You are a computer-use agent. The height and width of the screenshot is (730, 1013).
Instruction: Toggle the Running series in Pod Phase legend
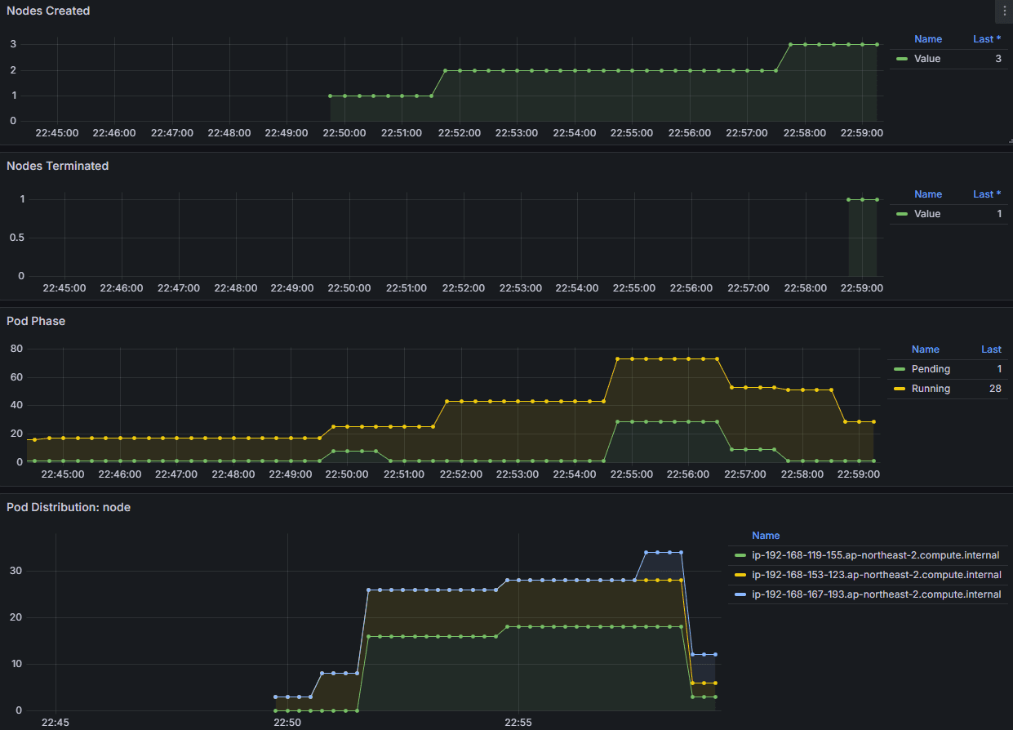click(x=930, y=389)
